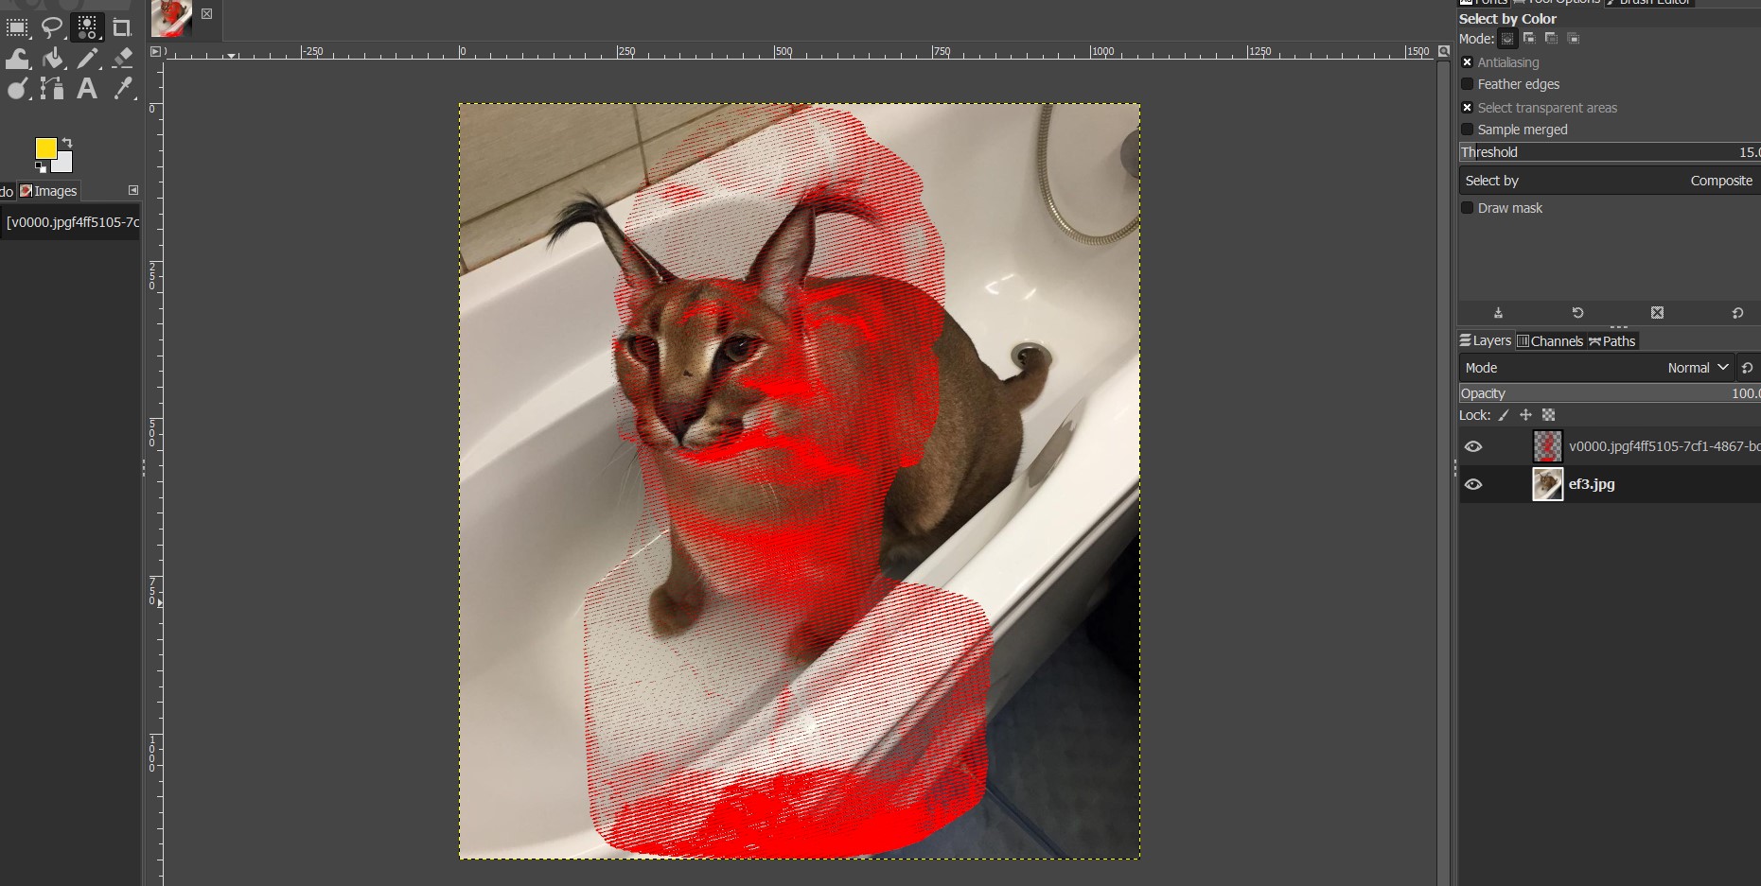This screenshot has width=1761, height=886.
Task: Open the Select by Composite dropdown
Action: [1609, 181]
